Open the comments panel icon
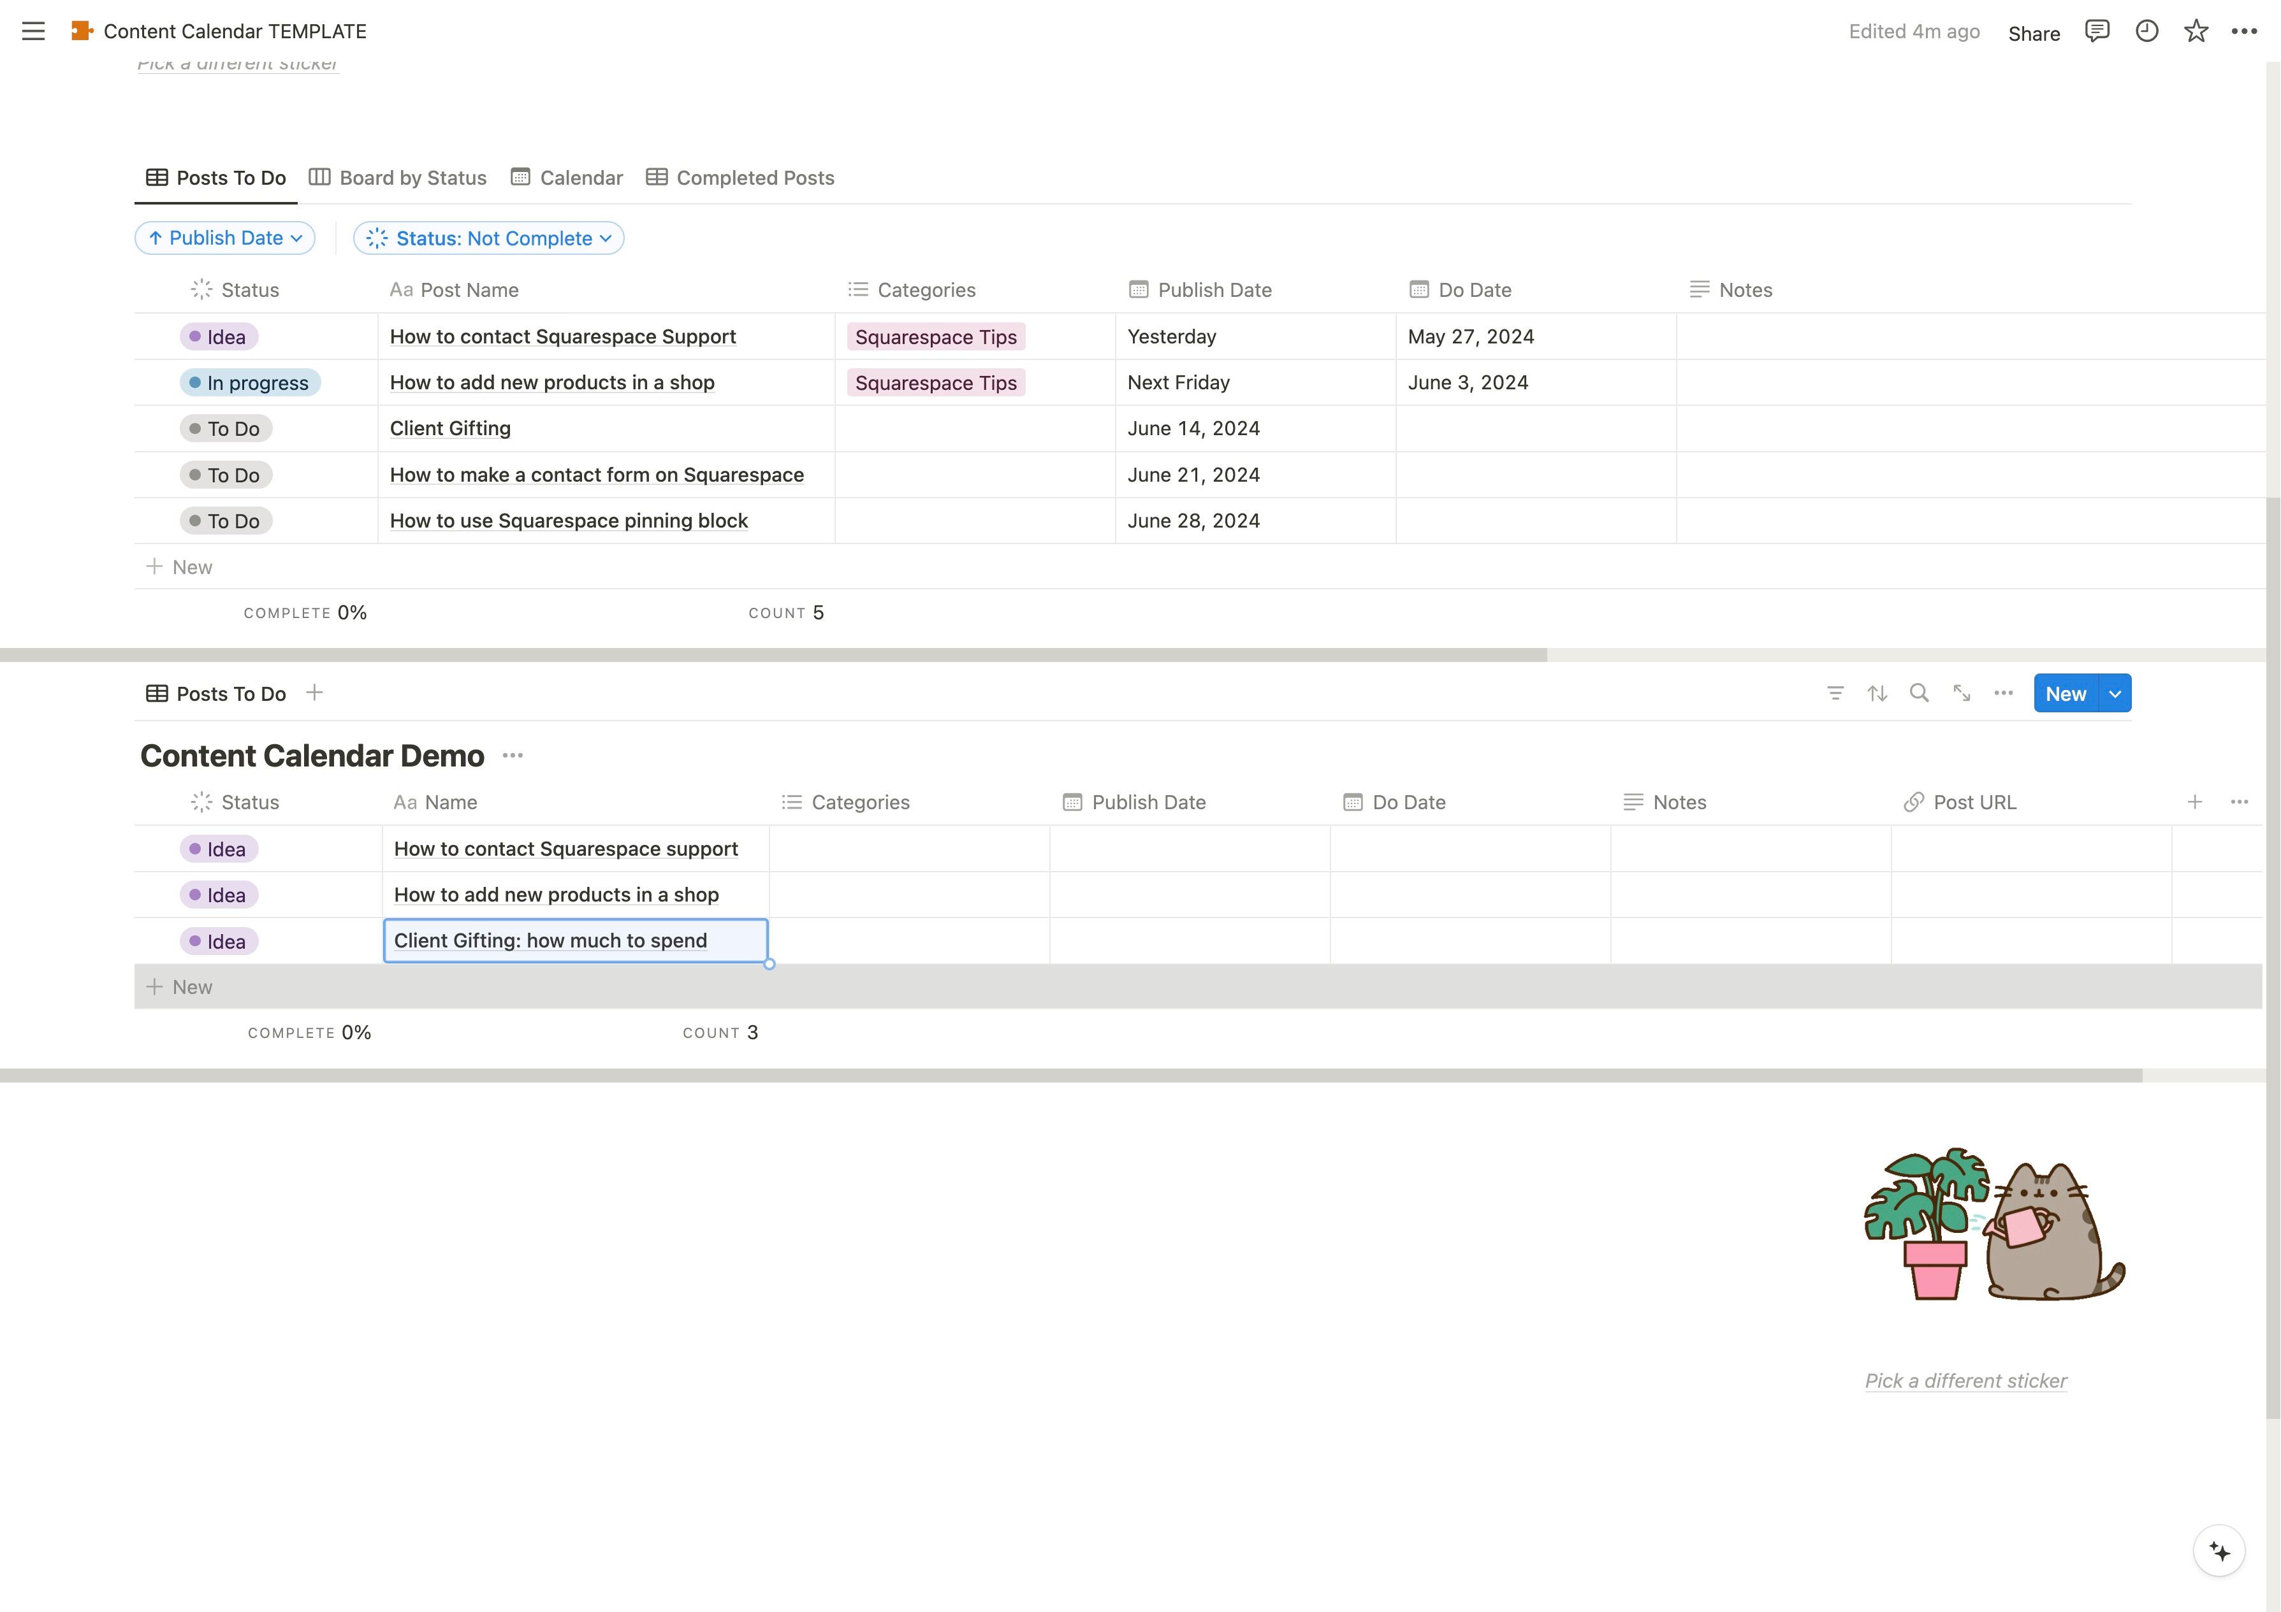 click(2096, 31)
